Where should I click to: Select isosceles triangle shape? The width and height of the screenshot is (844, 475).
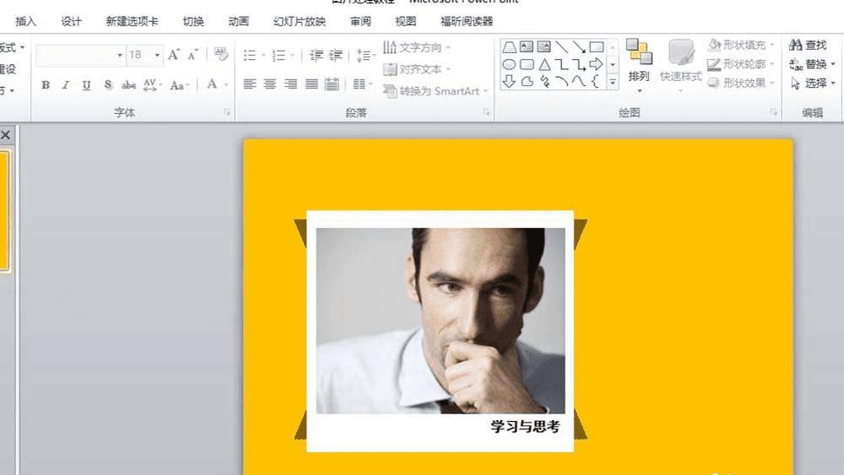[x=544, y=65]
